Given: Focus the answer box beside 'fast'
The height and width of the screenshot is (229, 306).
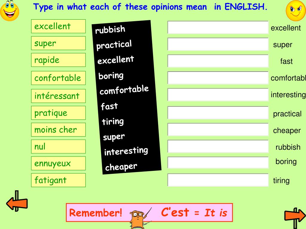Looking at the screenshot, I should (x=218, y=61).
